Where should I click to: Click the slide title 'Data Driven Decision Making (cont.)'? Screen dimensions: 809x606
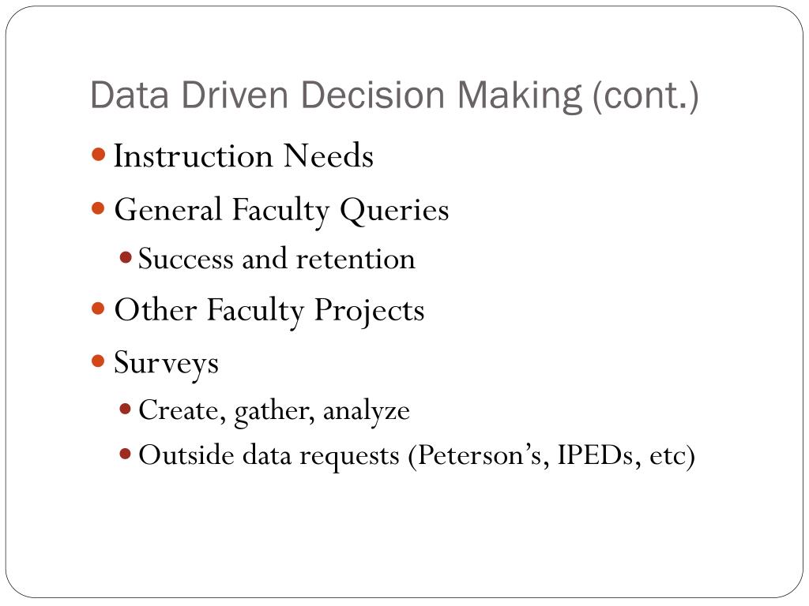coord(395,95)
